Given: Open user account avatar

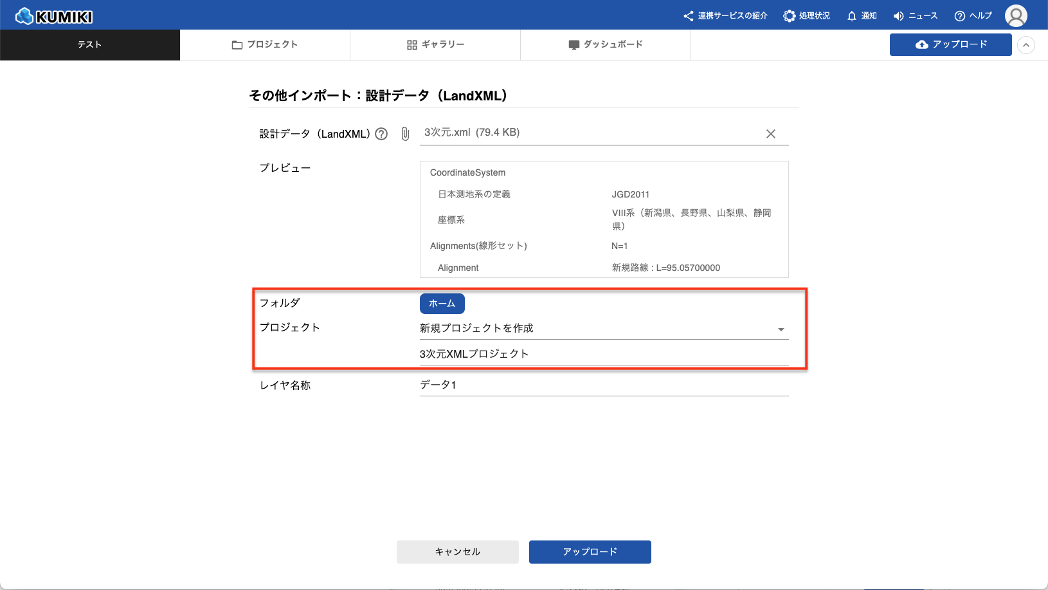Looking at the screenshot, I should pyautogui.click(x=1016, y=16).
